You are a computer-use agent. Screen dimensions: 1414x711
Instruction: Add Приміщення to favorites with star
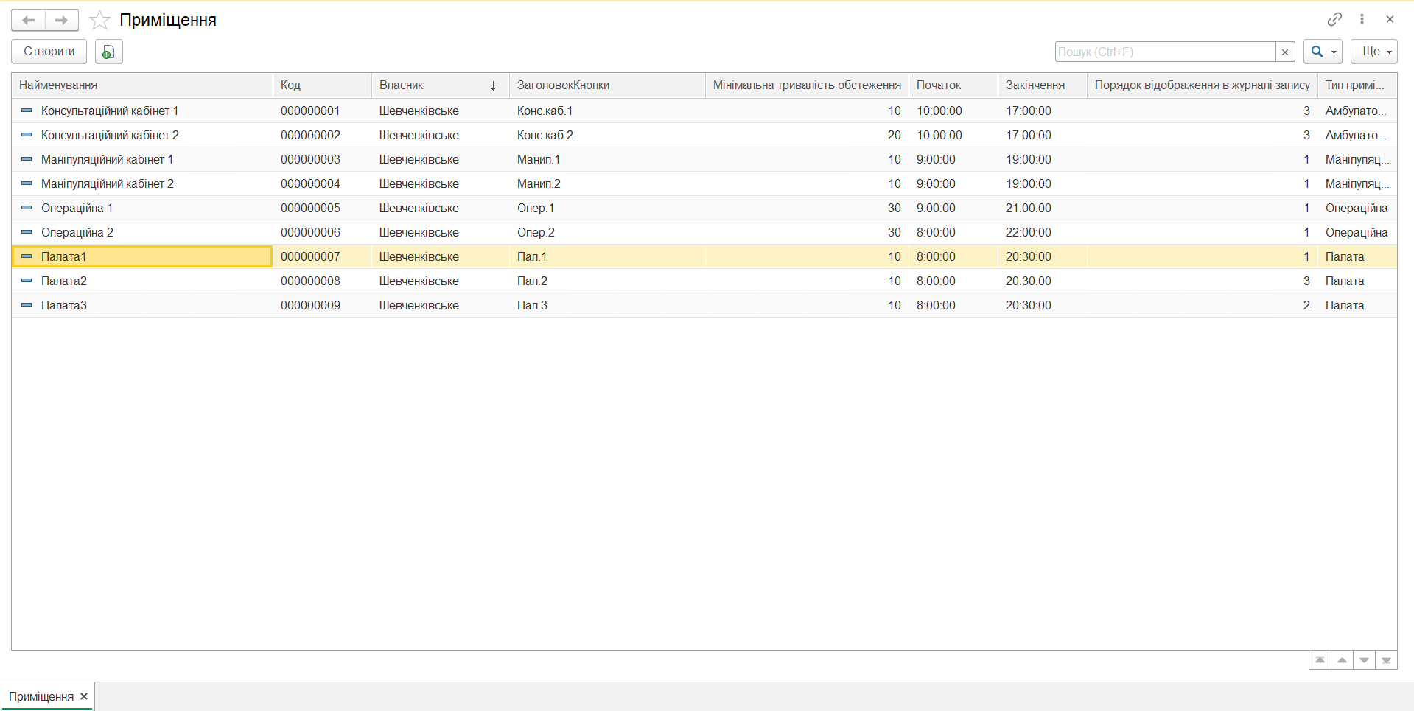99,20
